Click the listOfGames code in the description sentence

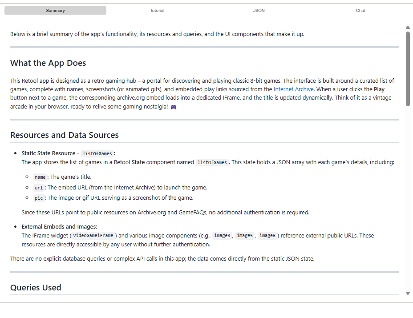tap(212, 162)
